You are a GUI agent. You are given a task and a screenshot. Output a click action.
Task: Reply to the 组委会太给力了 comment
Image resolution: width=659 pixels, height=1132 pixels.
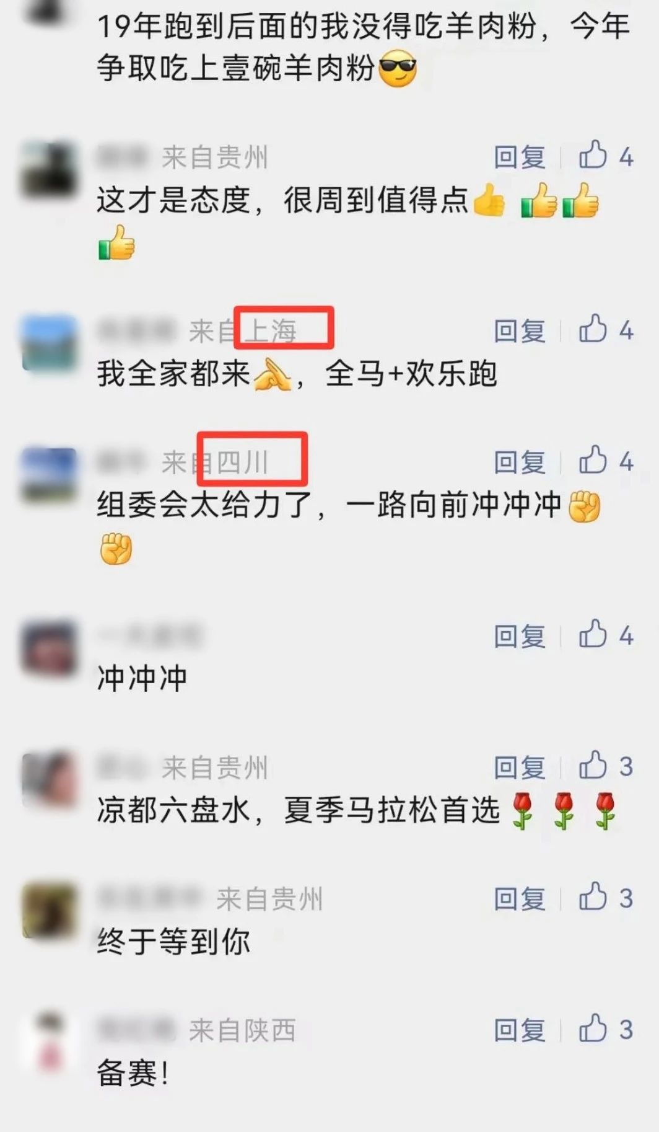click(520, 462)
